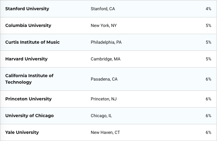Click Harvard's 5% acceptance rate value

click(x=208, y=59)
